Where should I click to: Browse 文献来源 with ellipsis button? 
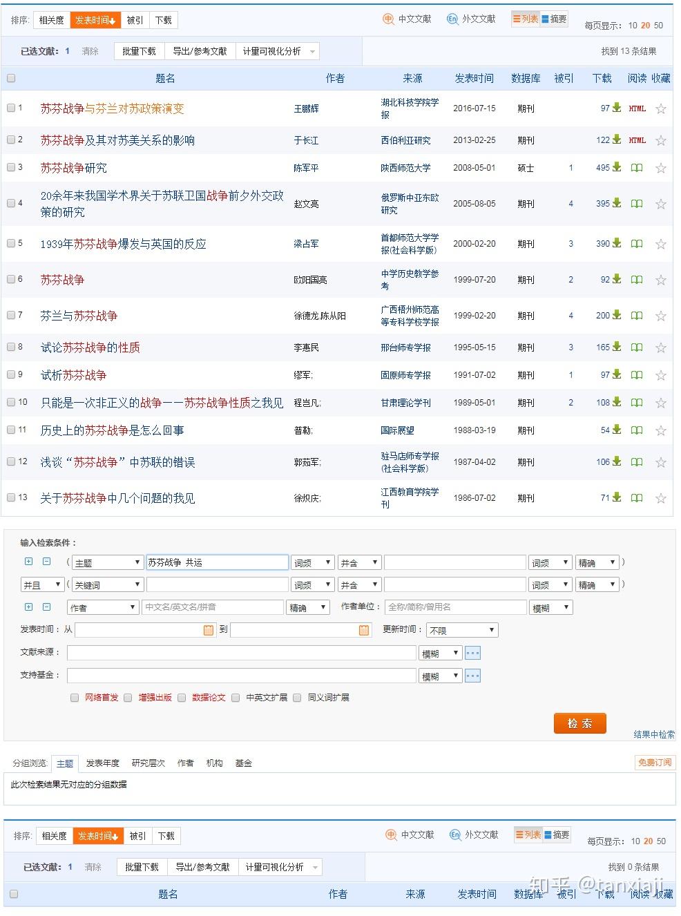pos(472,653)
